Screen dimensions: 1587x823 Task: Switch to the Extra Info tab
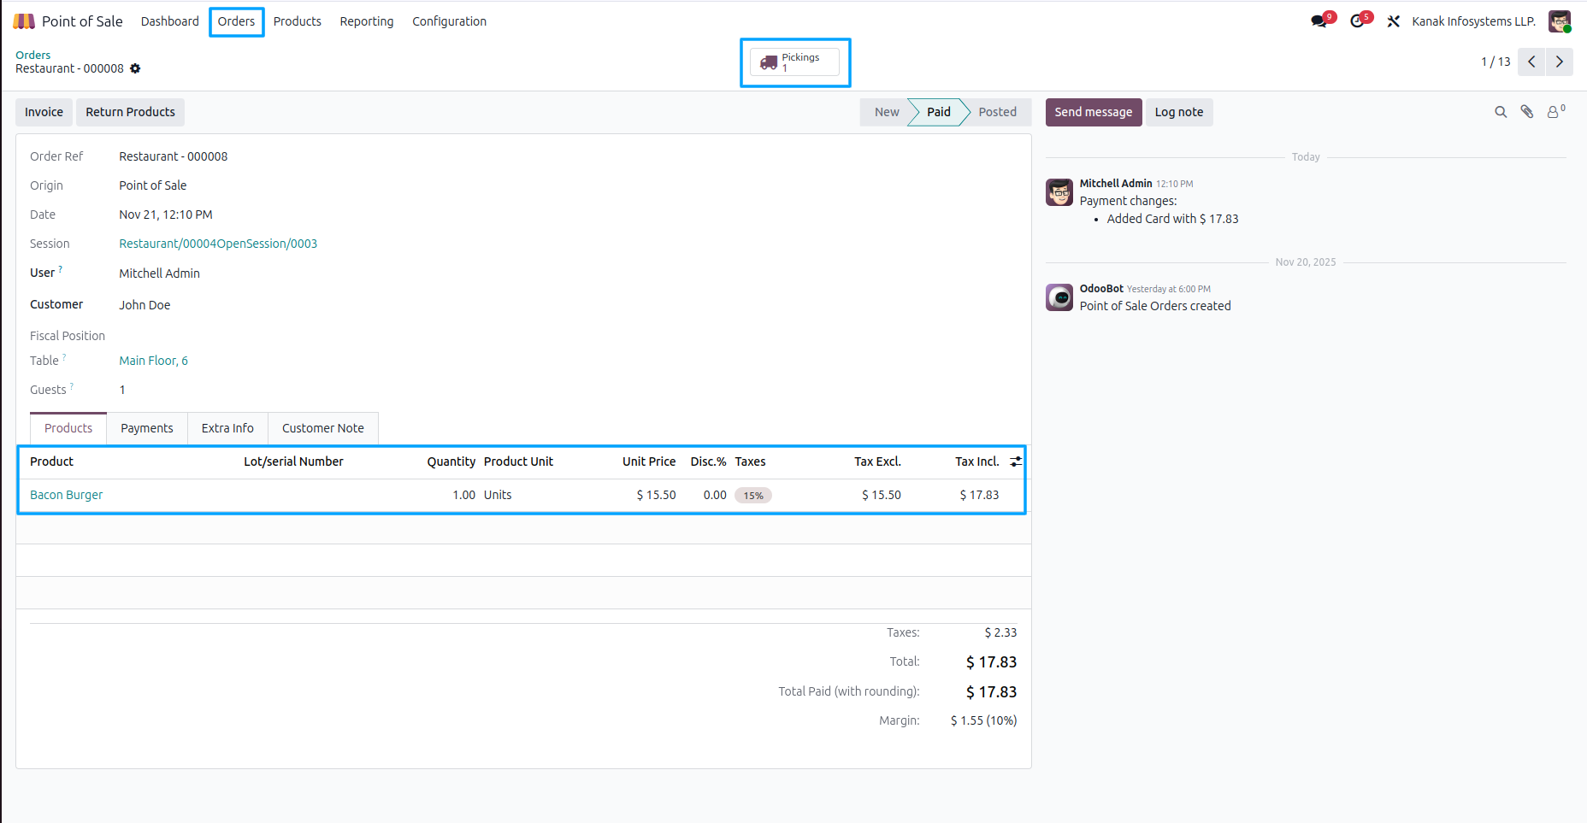[227, 428]
